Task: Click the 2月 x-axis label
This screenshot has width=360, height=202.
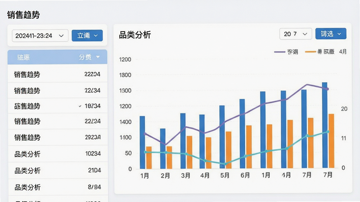Action: tap(165, 176)
